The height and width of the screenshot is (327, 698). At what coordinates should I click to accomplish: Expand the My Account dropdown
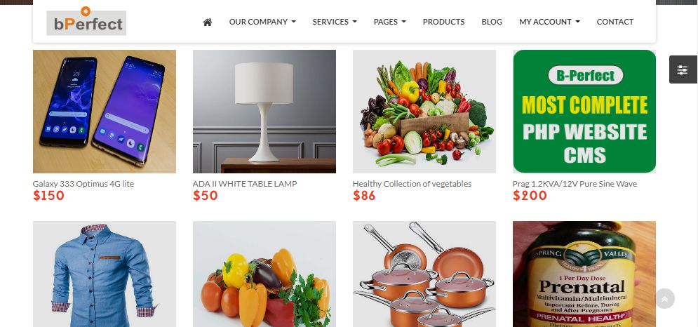[549, 22]
